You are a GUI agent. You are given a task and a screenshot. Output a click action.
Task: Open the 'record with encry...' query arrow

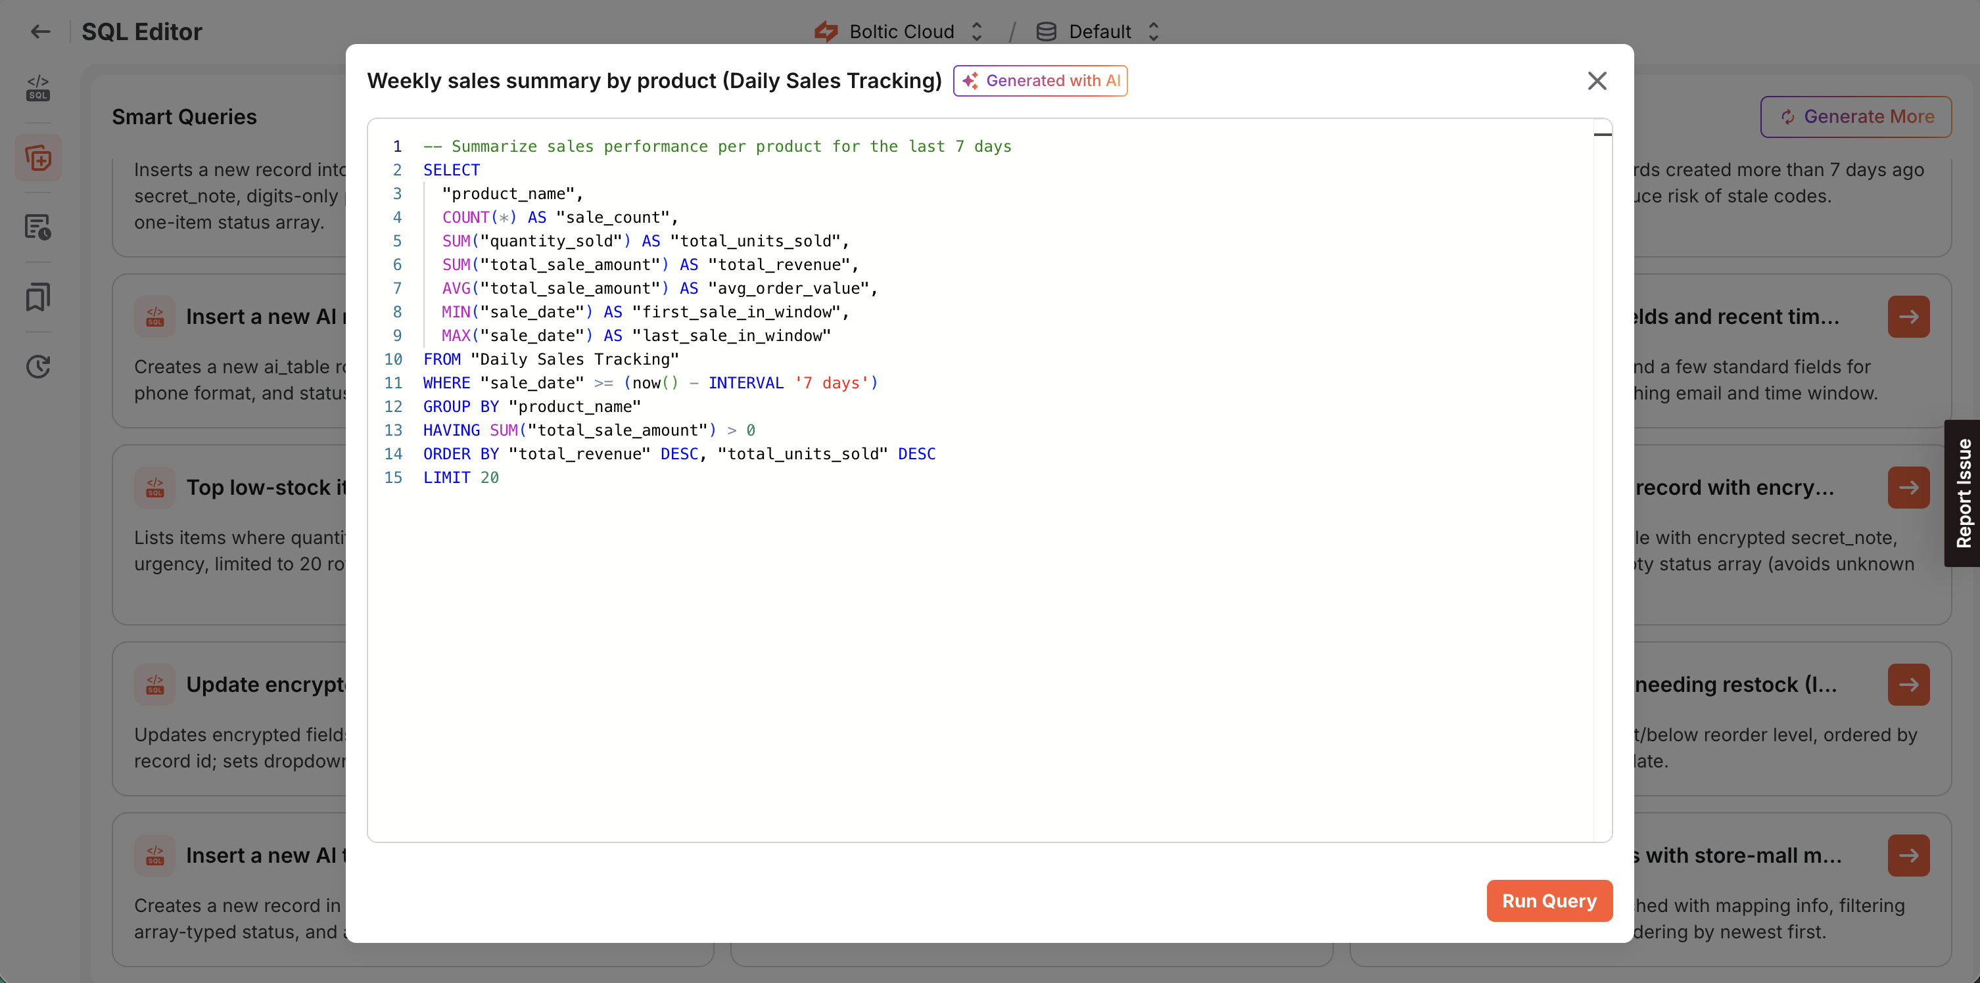tap(1908, 488)
